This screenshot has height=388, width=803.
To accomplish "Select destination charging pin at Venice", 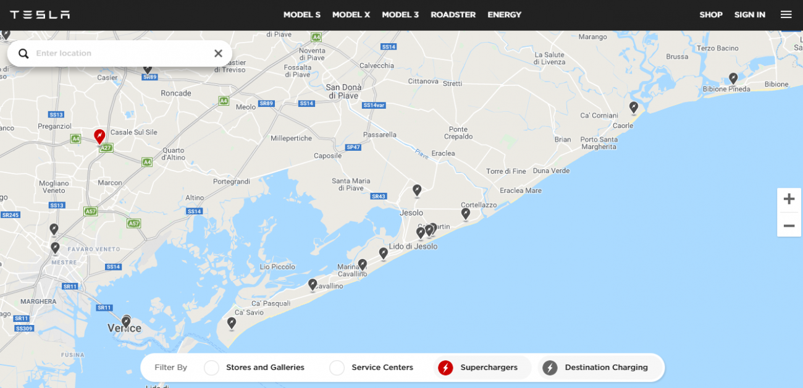I will pyautogui.click(x=126, y=322).
